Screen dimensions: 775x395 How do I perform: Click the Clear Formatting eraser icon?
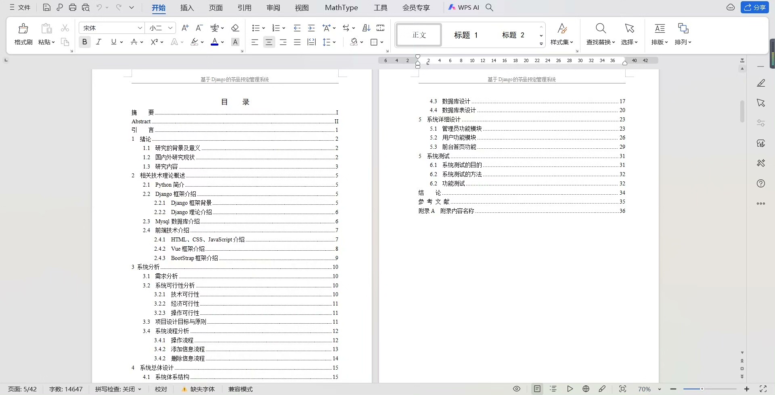tap(235, 28)
